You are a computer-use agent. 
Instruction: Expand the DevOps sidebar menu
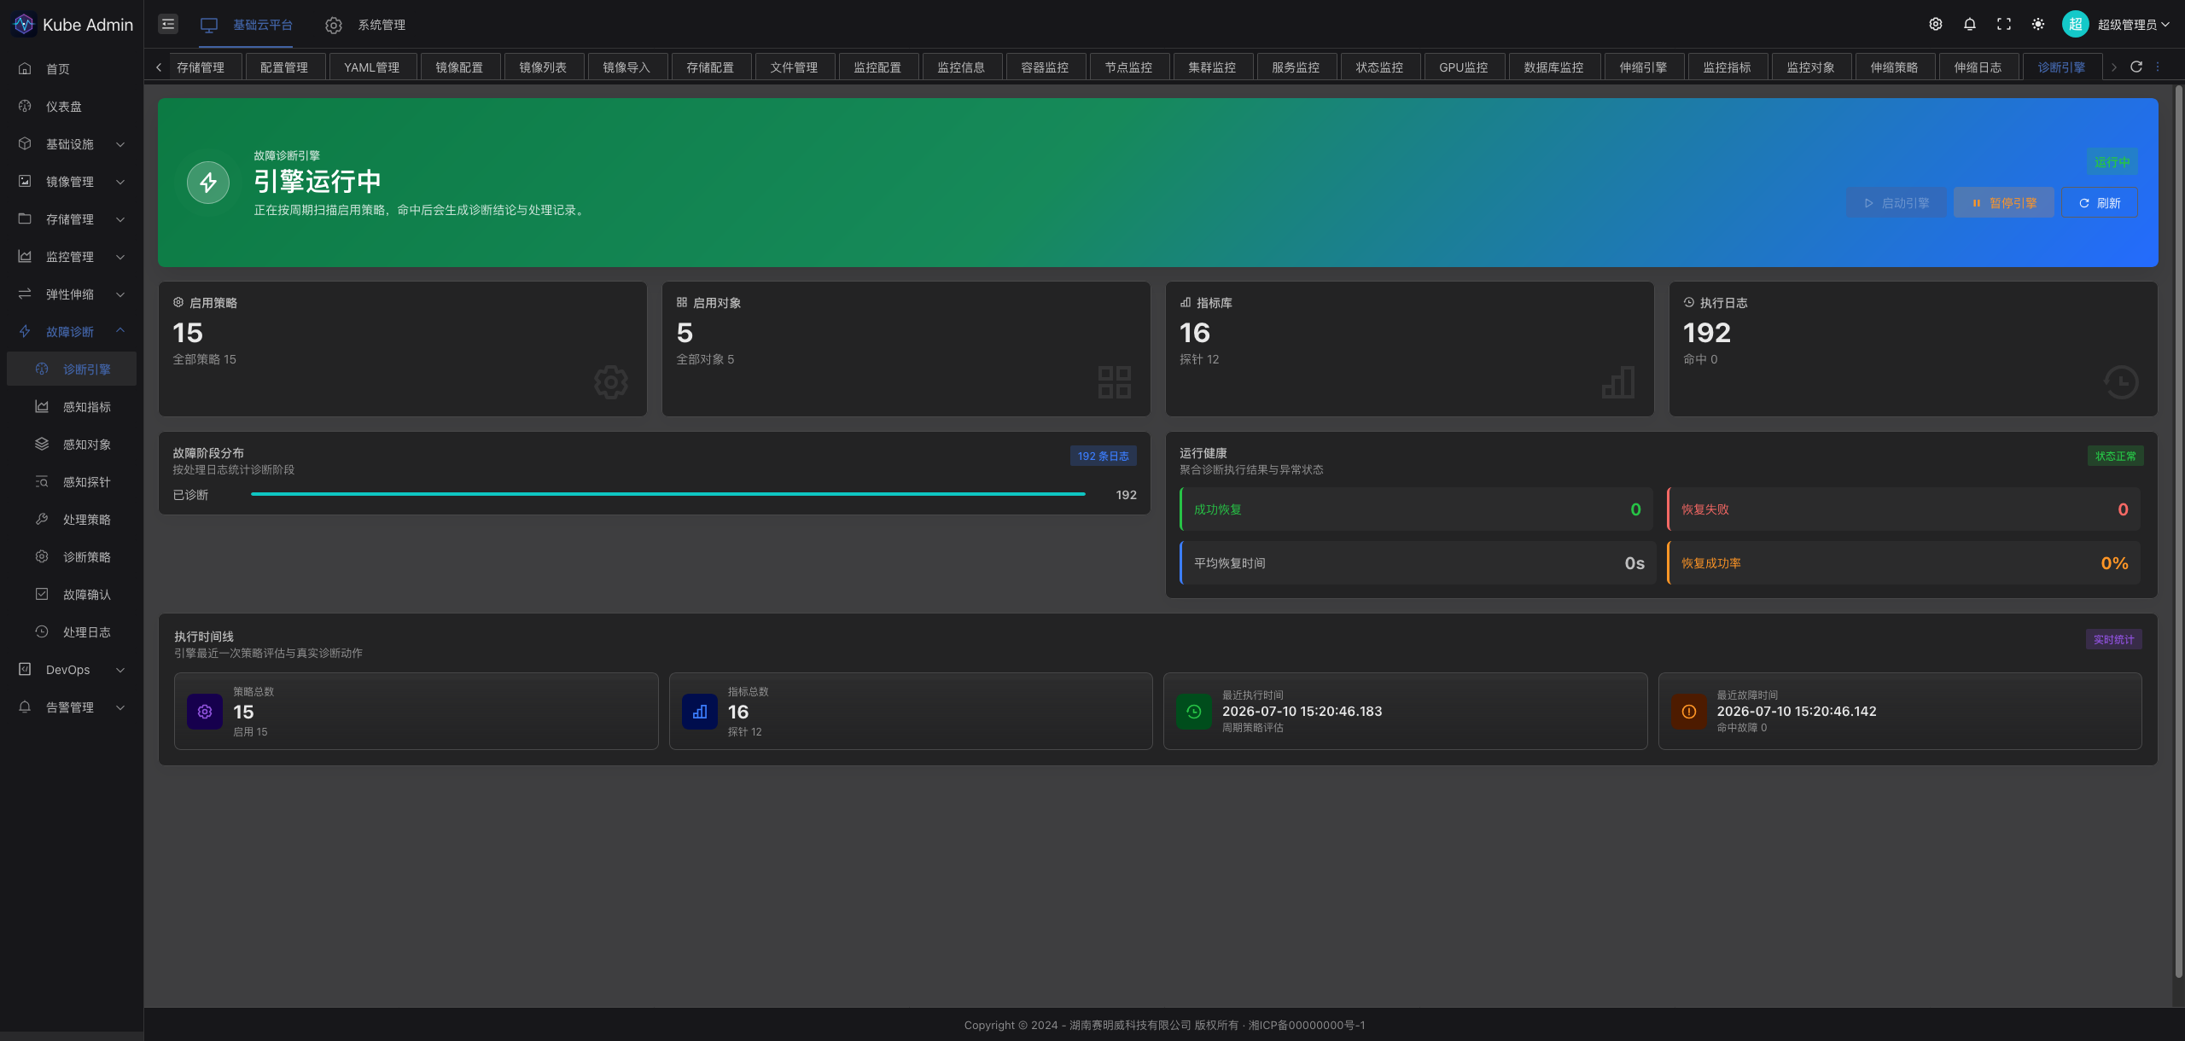(x=72, y=670)
